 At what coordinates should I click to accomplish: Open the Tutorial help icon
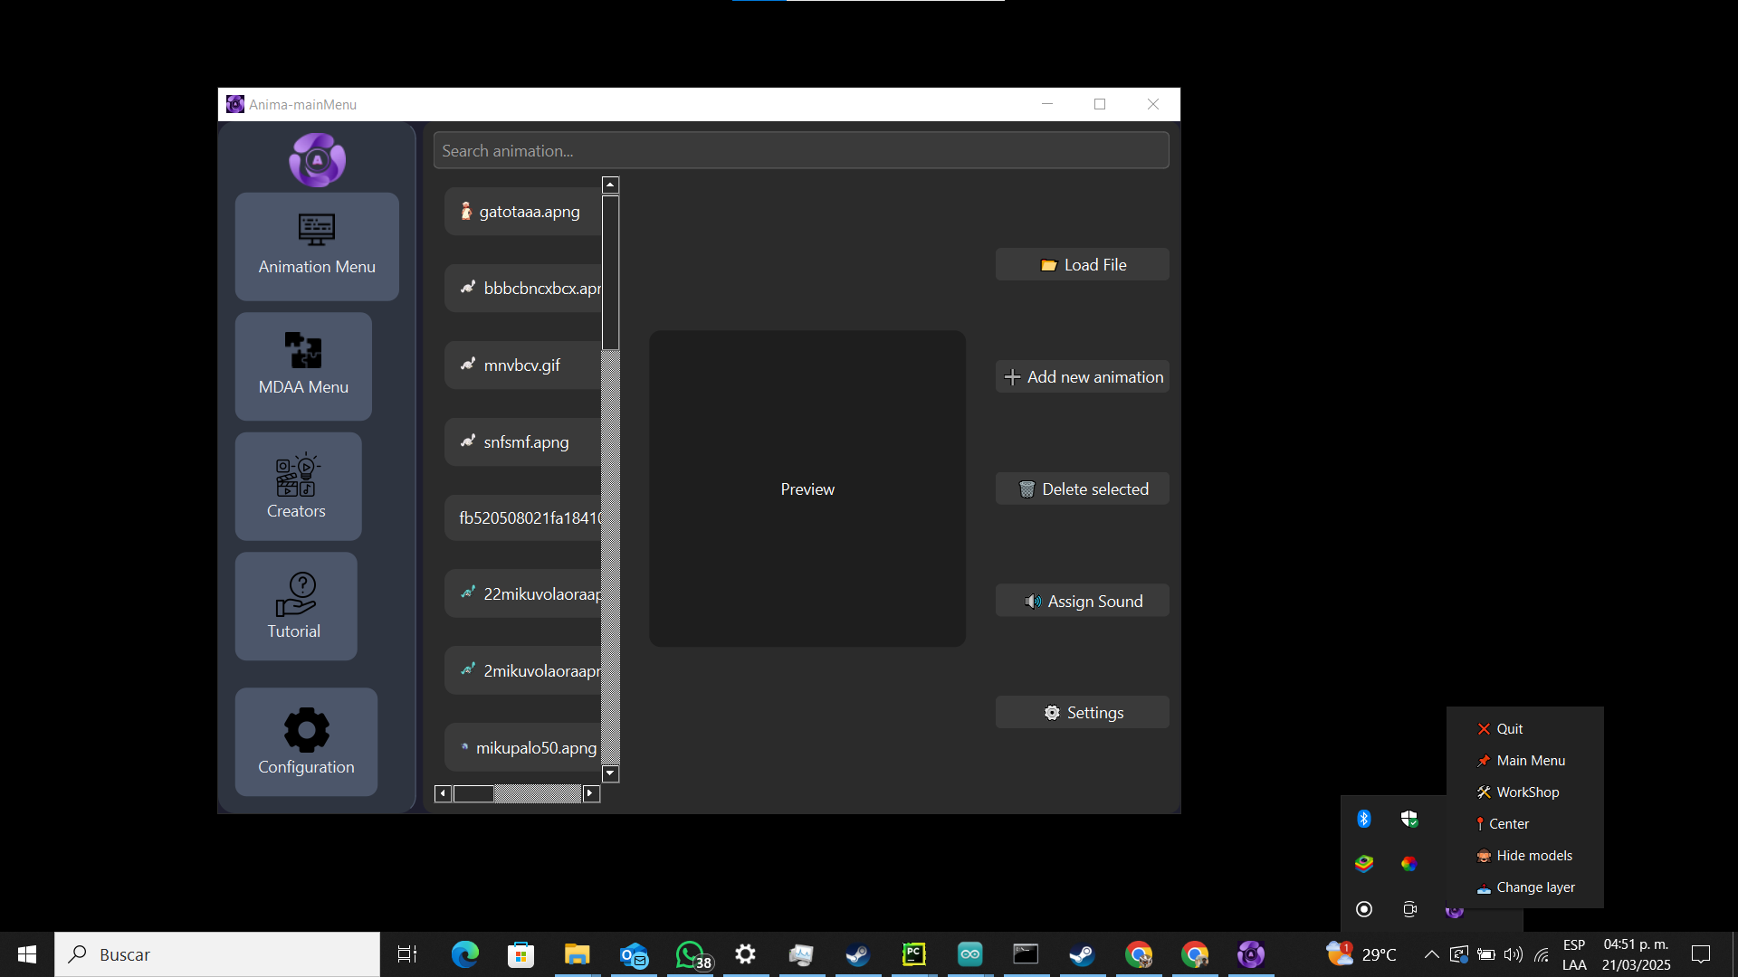pyautogui.click(x=295, y=606)
